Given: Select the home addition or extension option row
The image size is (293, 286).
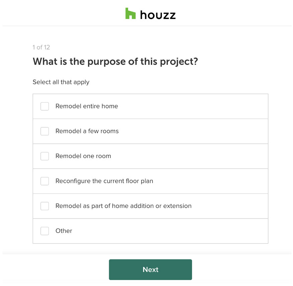Looking at the screenshot, I should click(150, 206).
